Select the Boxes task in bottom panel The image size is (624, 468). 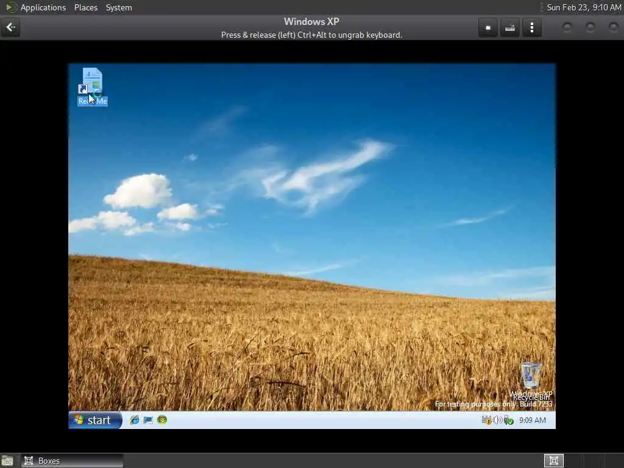pyautogui.click(x=72, y=461)
